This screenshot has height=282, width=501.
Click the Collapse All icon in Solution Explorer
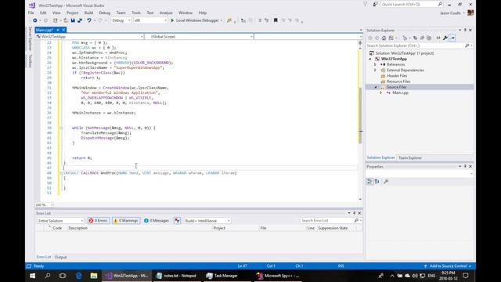(x=422, y=38)
